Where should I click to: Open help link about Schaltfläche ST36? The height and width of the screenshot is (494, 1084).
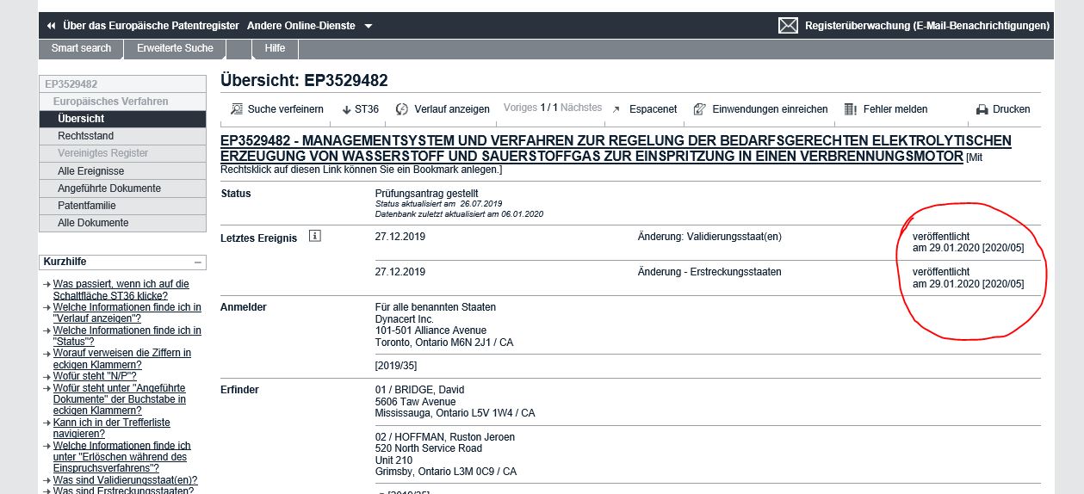[121, 289]
